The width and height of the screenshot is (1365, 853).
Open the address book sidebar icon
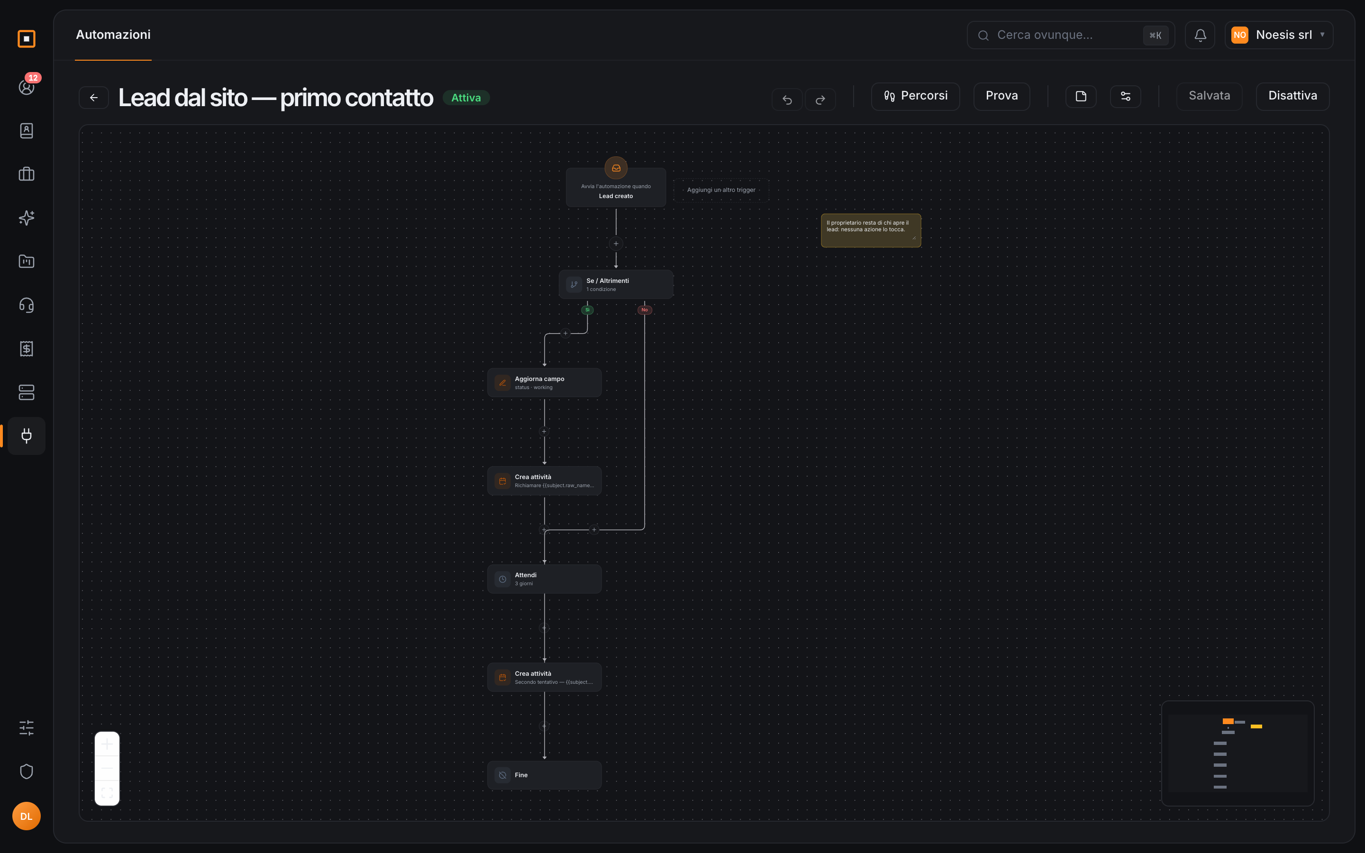pos(27,130)
